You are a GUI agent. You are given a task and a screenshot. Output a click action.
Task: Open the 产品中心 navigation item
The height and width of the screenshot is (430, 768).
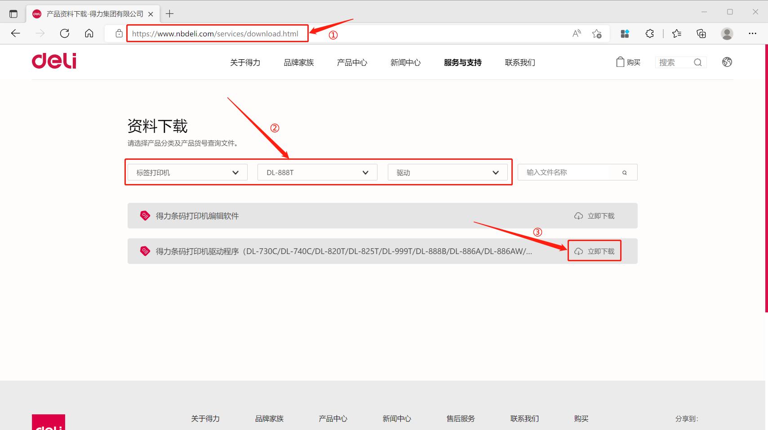tap(352, 62)
